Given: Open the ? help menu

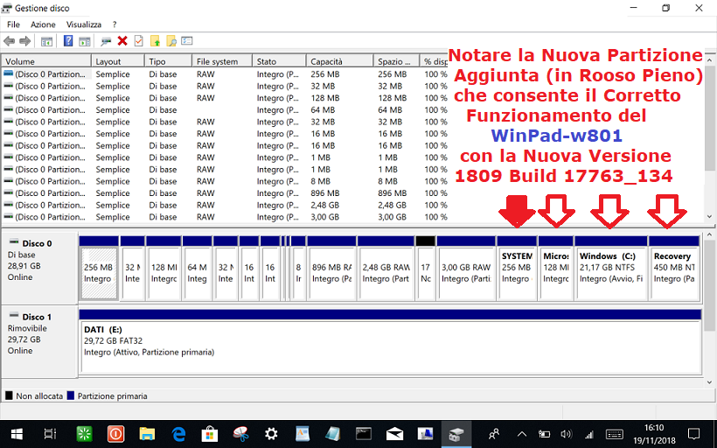Looking at the screenshot, I should click(x=115, y=24).
